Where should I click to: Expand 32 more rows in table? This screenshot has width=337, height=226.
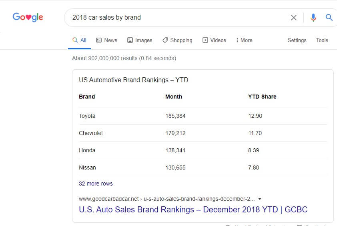click(96, 184)
